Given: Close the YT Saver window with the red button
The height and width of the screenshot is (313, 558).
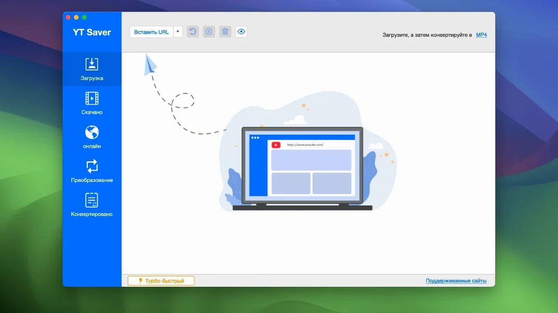Looking at the screenshot, I should tap(68, 17).
